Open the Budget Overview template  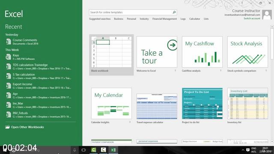click(202, 142)
